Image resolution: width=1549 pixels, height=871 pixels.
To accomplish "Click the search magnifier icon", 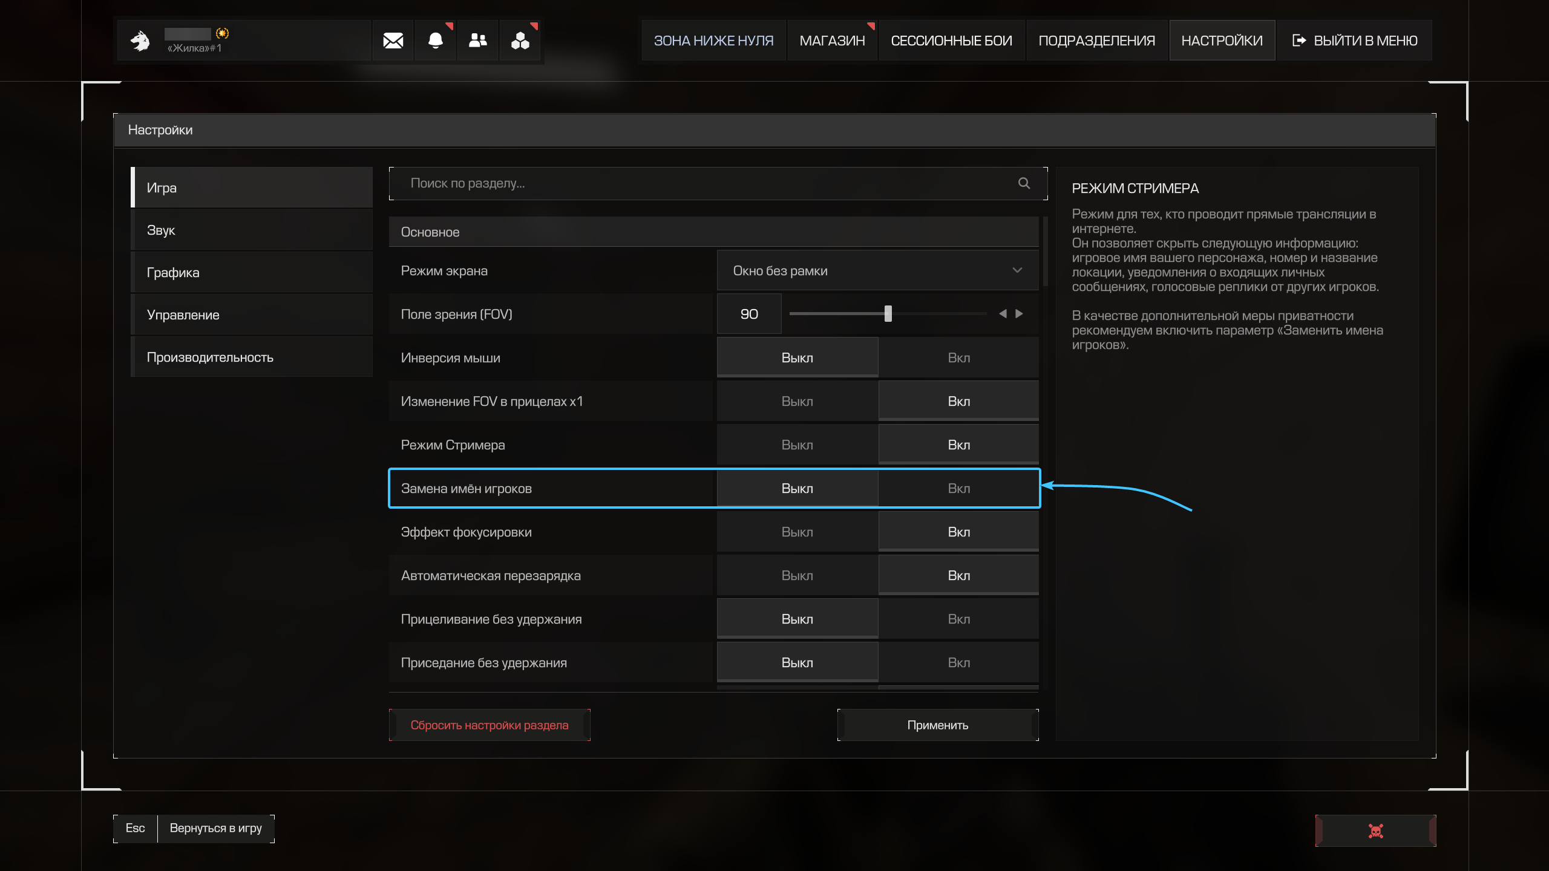I will coord(1024,183).
